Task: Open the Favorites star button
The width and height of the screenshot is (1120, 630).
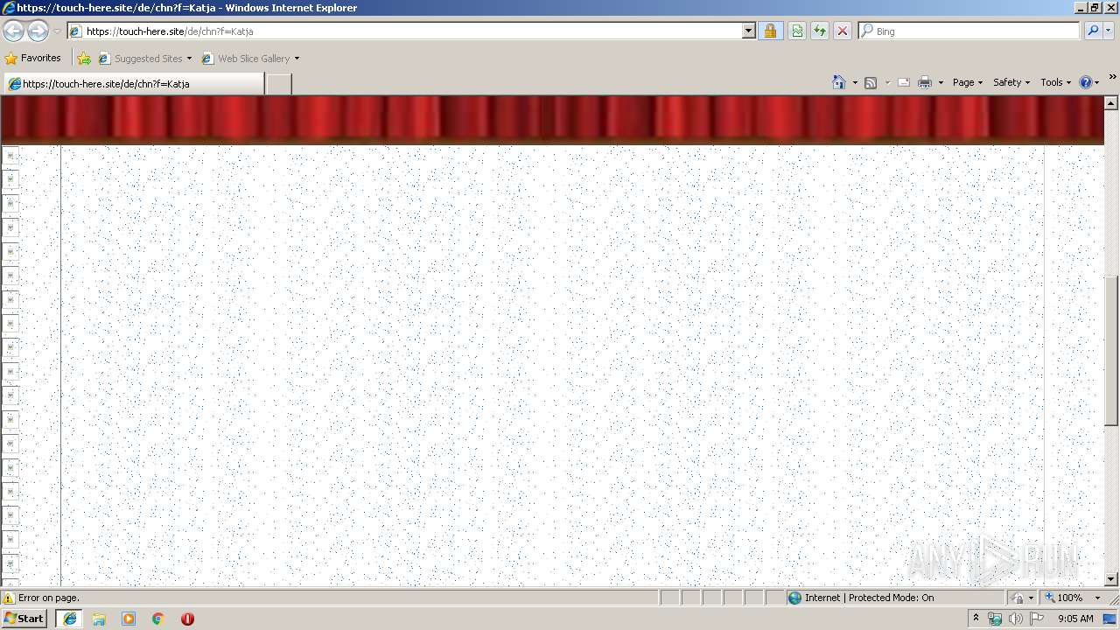Action: click(x=32, y=59)
